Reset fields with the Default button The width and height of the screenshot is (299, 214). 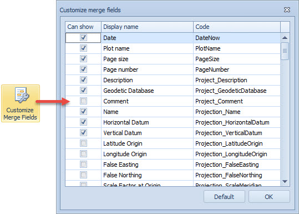[224, 197]
